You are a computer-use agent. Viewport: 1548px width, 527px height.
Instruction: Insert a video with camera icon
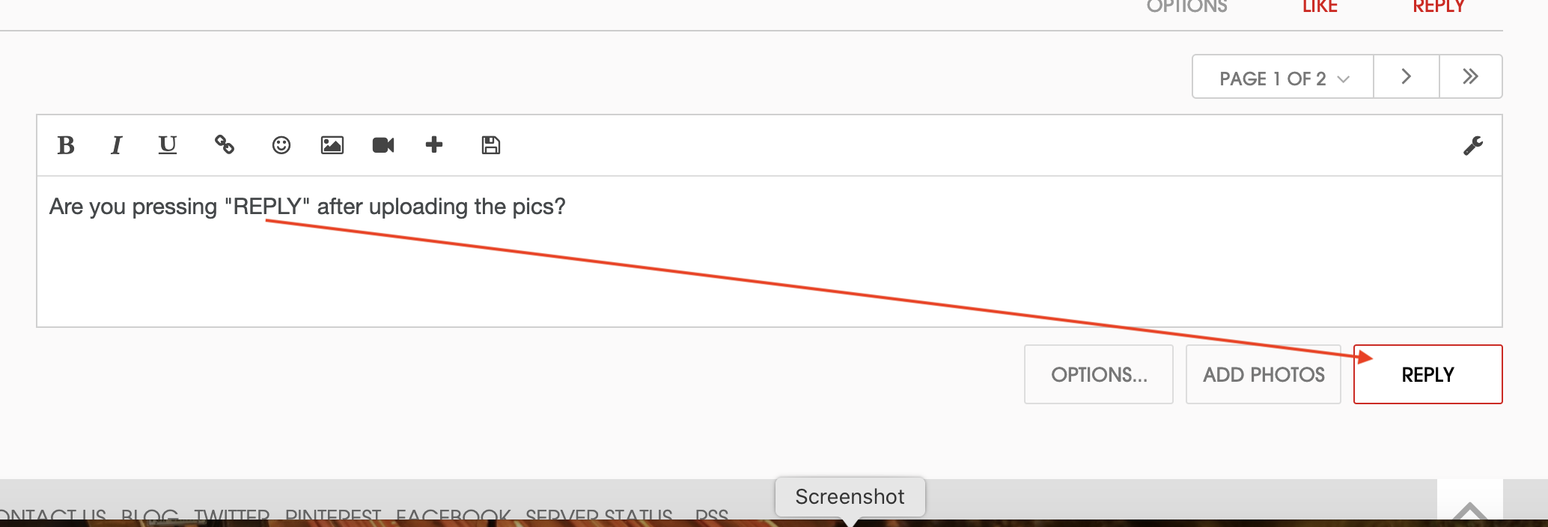click(383, 145)
